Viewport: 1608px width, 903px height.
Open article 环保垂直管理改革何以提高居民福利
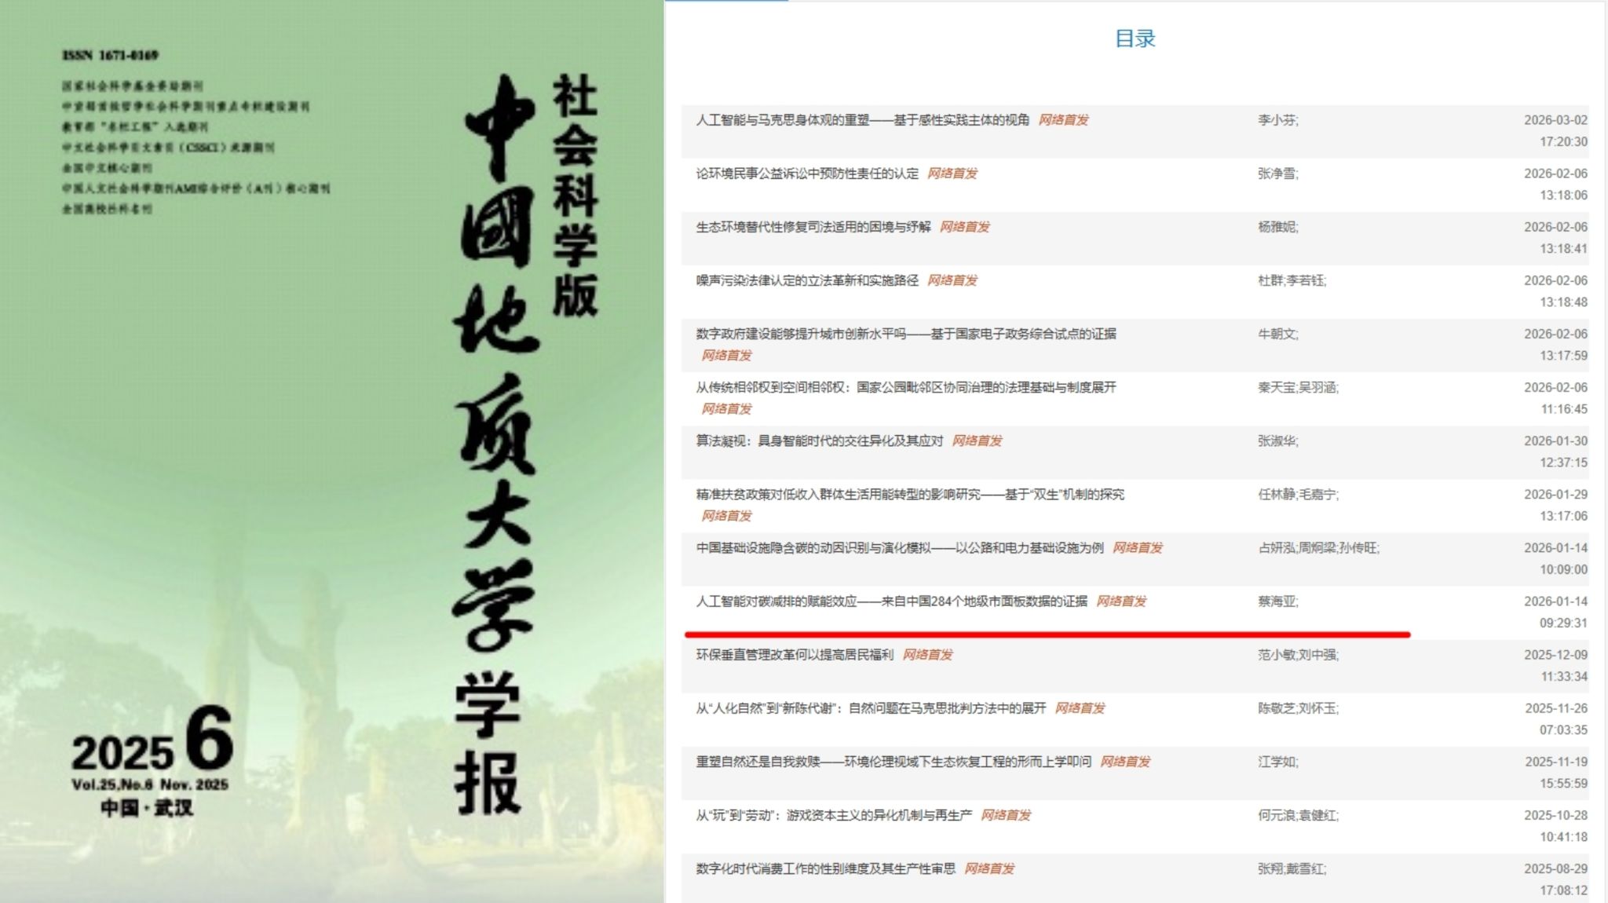click(794, 654)
